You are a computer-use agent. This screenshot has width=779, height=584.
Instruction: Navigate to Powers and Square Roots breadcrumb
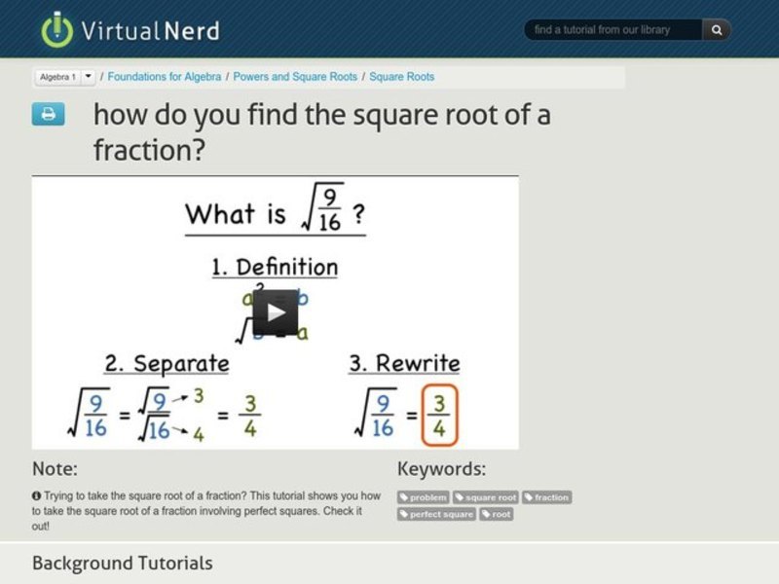click(296, 75)
